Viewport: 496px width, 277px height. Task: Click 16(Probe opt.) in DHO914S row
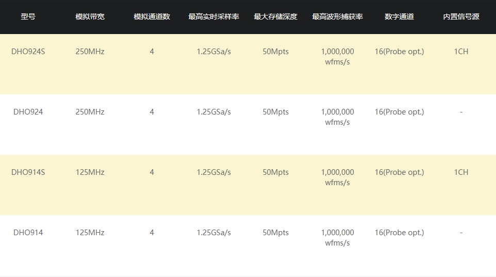point(399,172)
